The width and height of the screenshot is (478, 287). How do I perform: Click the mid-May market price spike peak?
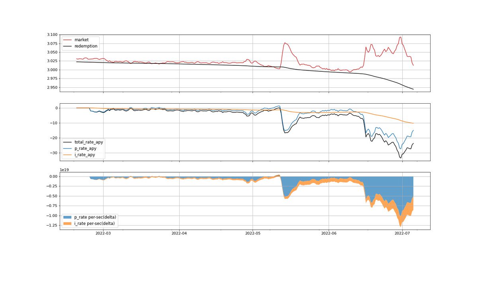(285, 43)
